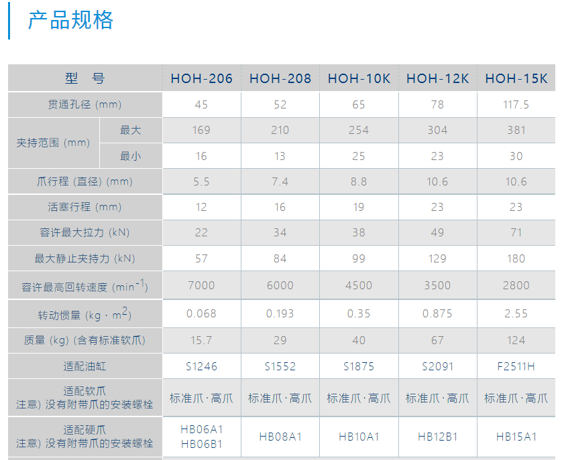Click the HB08A1 hard jaw cell
This screenshot has width=564, height=460.
click(x=280, y=437)
